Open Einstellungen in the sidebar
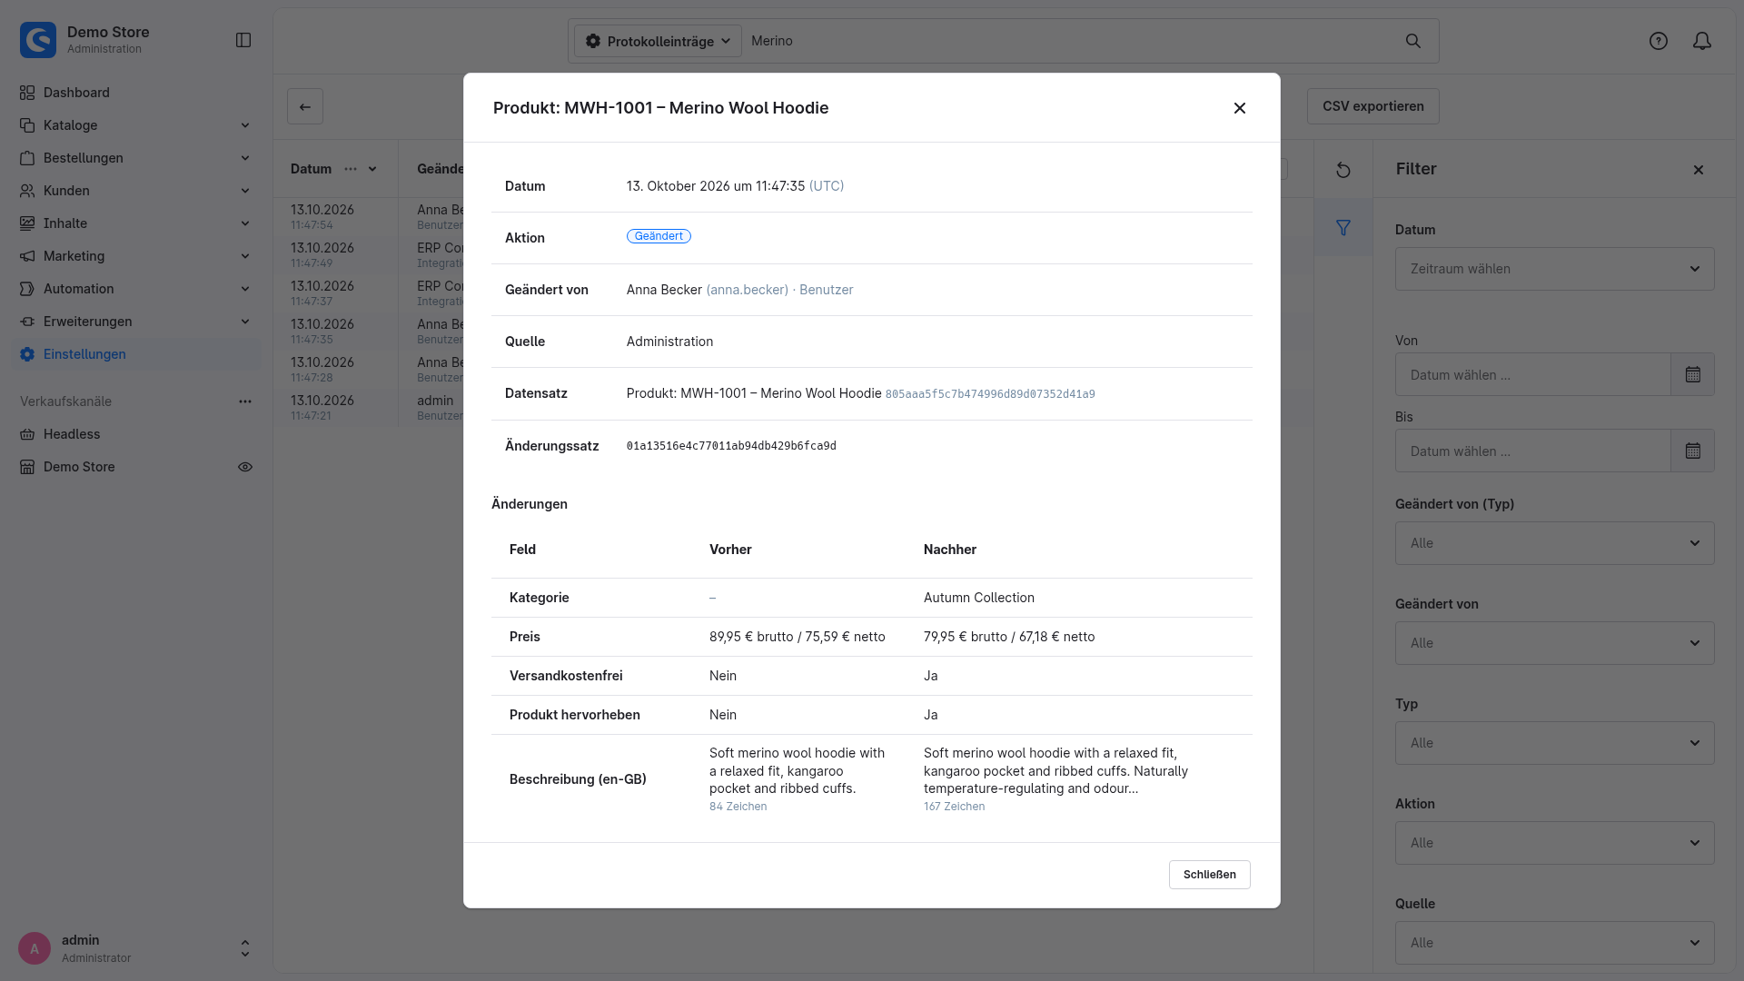Viewport: 1744px width, 981px height. click(136, 354)
